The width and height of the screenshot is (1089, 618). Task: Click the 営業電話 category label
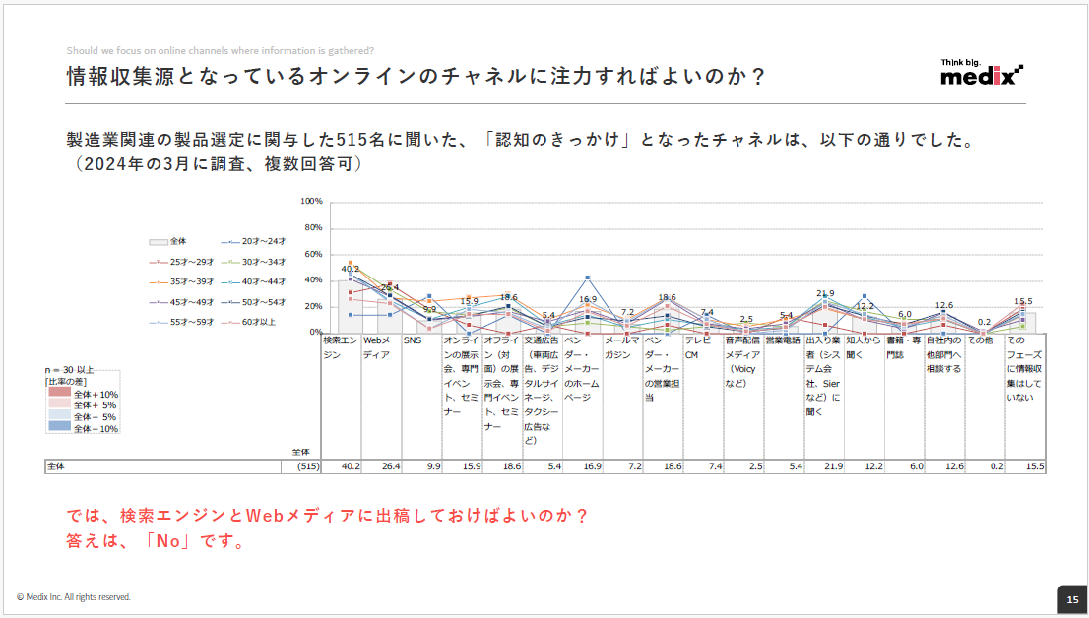click(784, 340)
